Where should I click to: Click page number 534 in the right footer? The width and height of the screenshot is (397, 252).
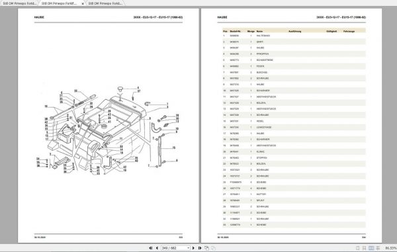[364, 237]
